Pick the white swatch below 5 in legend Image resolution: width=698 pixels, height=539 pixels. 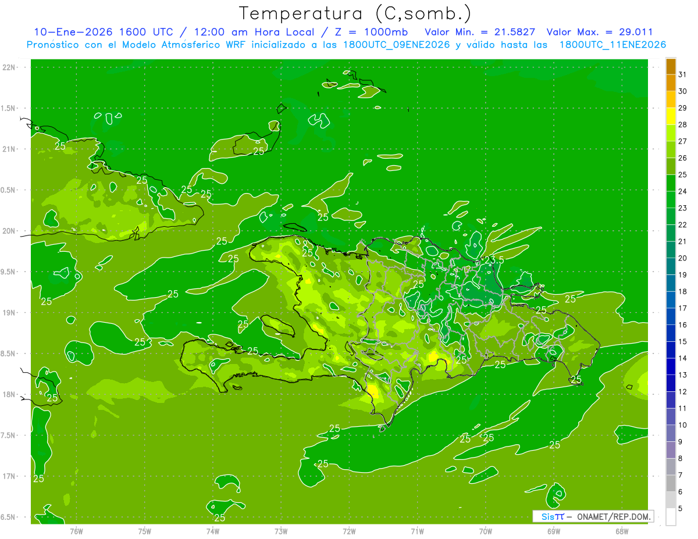[671, 517]
